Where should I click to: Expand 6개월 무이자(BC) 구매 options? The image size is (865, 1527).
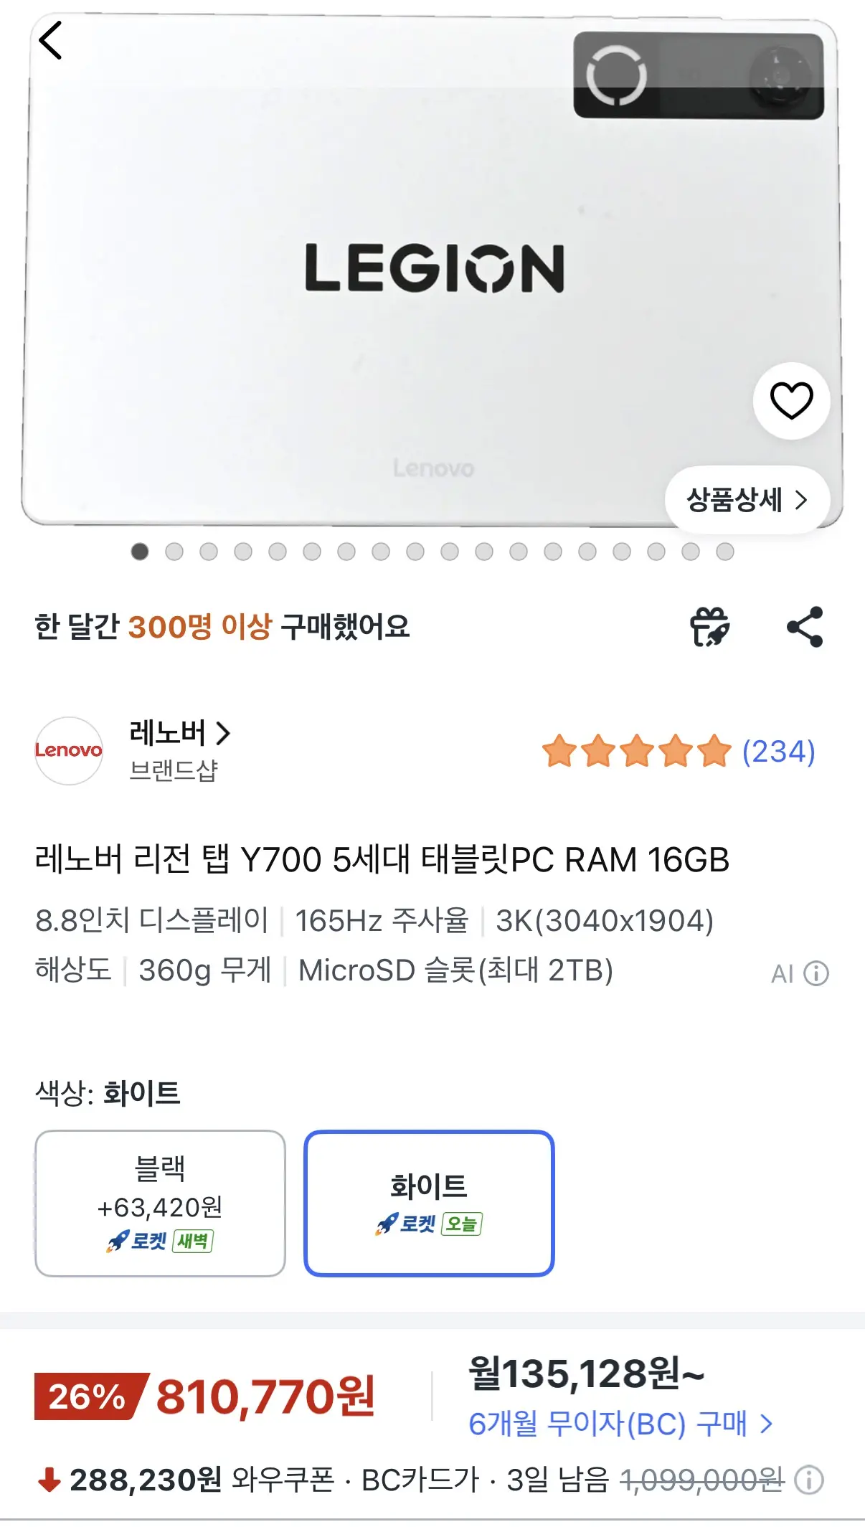[620, 1423]
